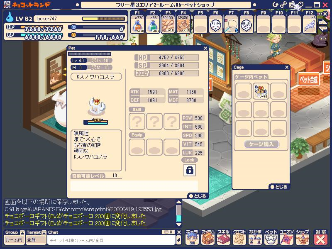Open the Target 全員 selector
Screen dimensions: 332x249
36,240
